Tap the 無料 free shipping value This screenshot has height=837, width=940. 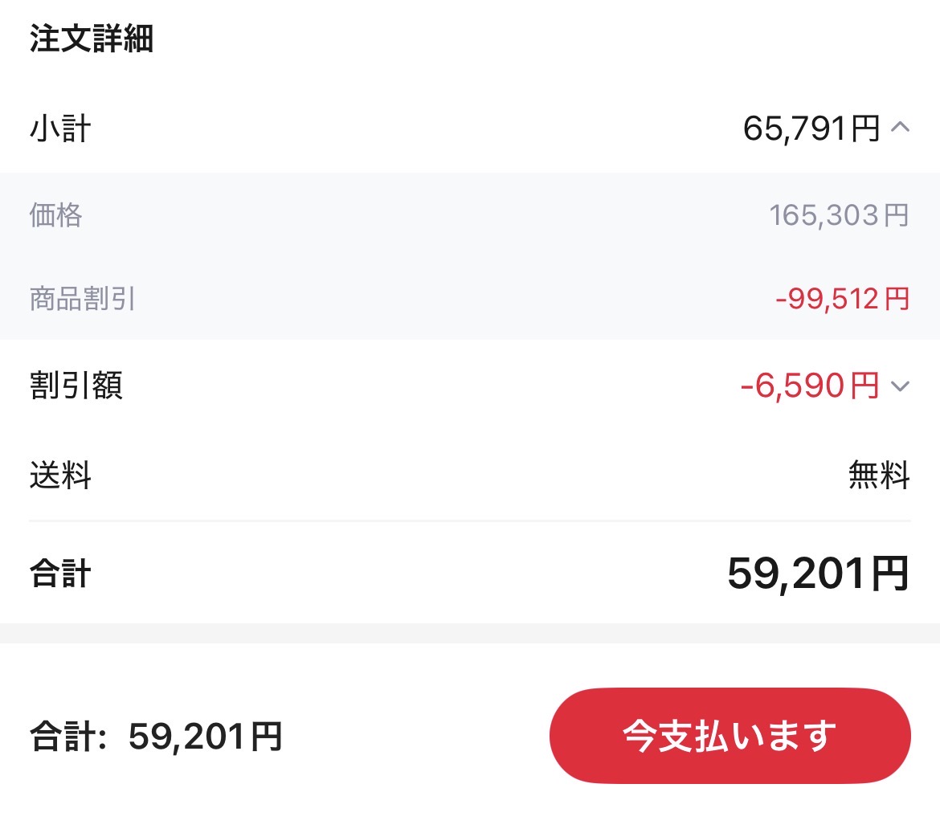coord(880,475)
